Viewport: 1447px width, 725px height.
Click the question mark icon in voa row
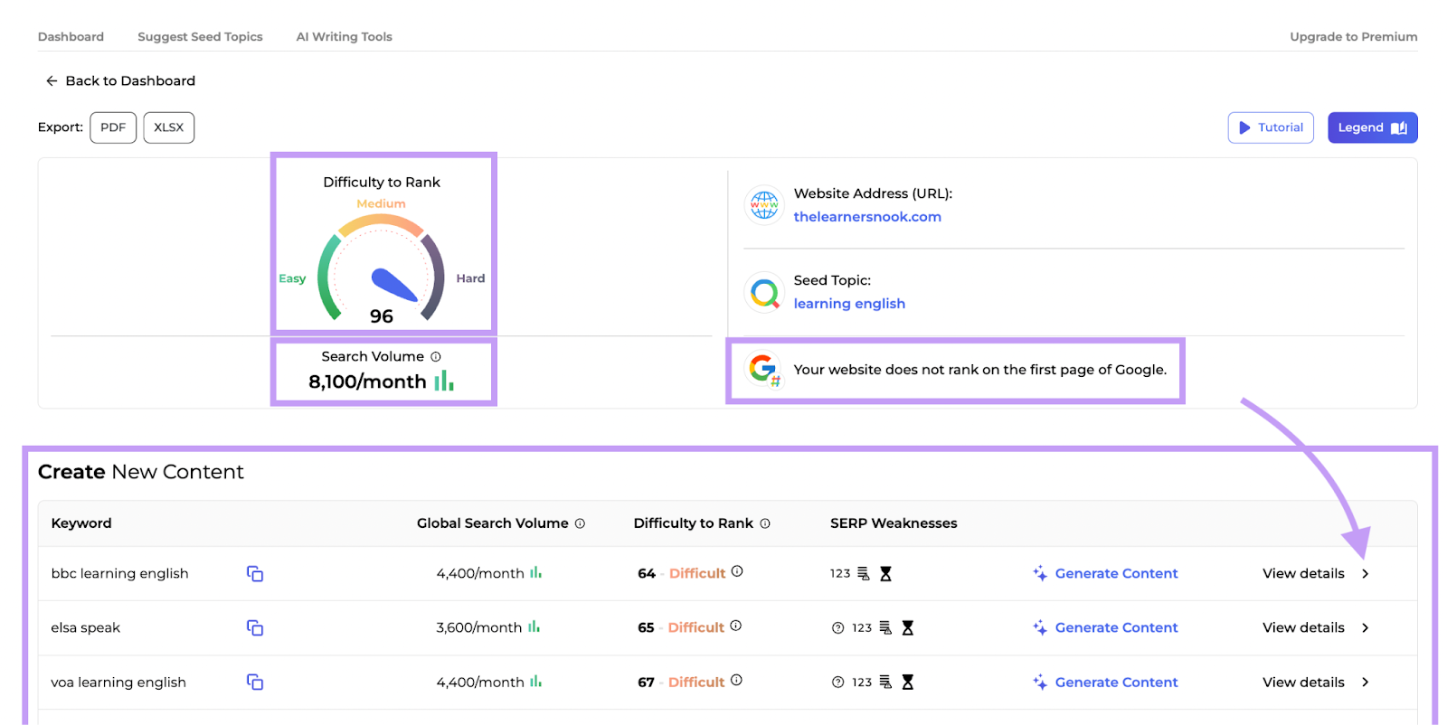[837, 683]
